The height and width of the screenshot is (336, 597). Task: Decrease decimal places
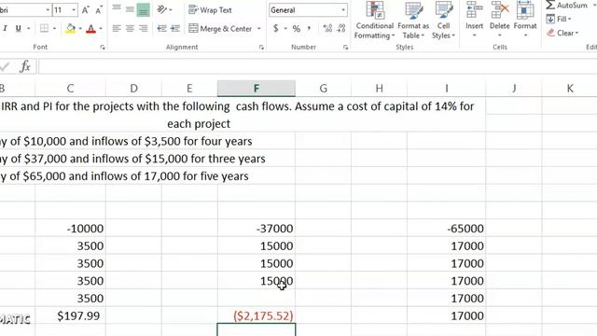[x=341, y=28]
